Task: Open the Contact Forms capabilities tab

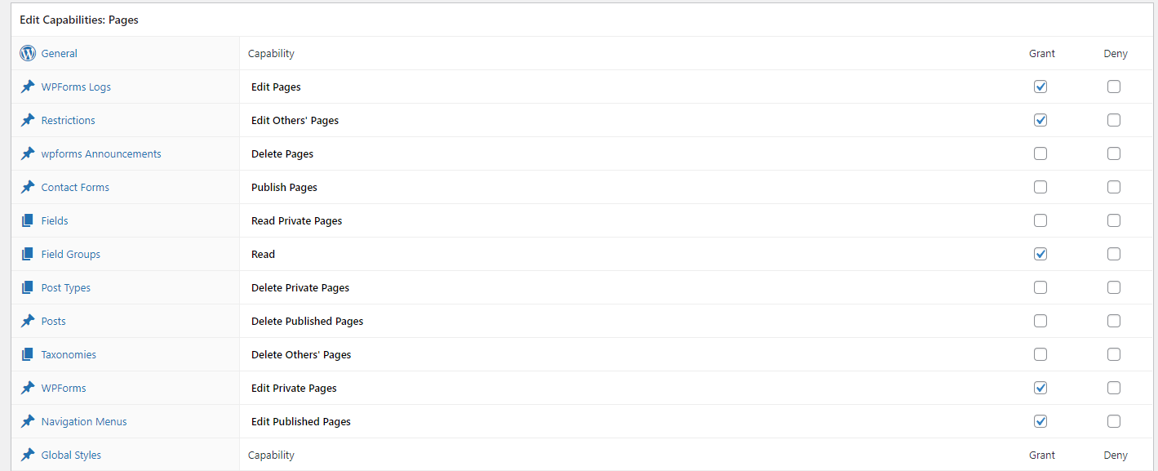Action: click(x=75, y=187)
